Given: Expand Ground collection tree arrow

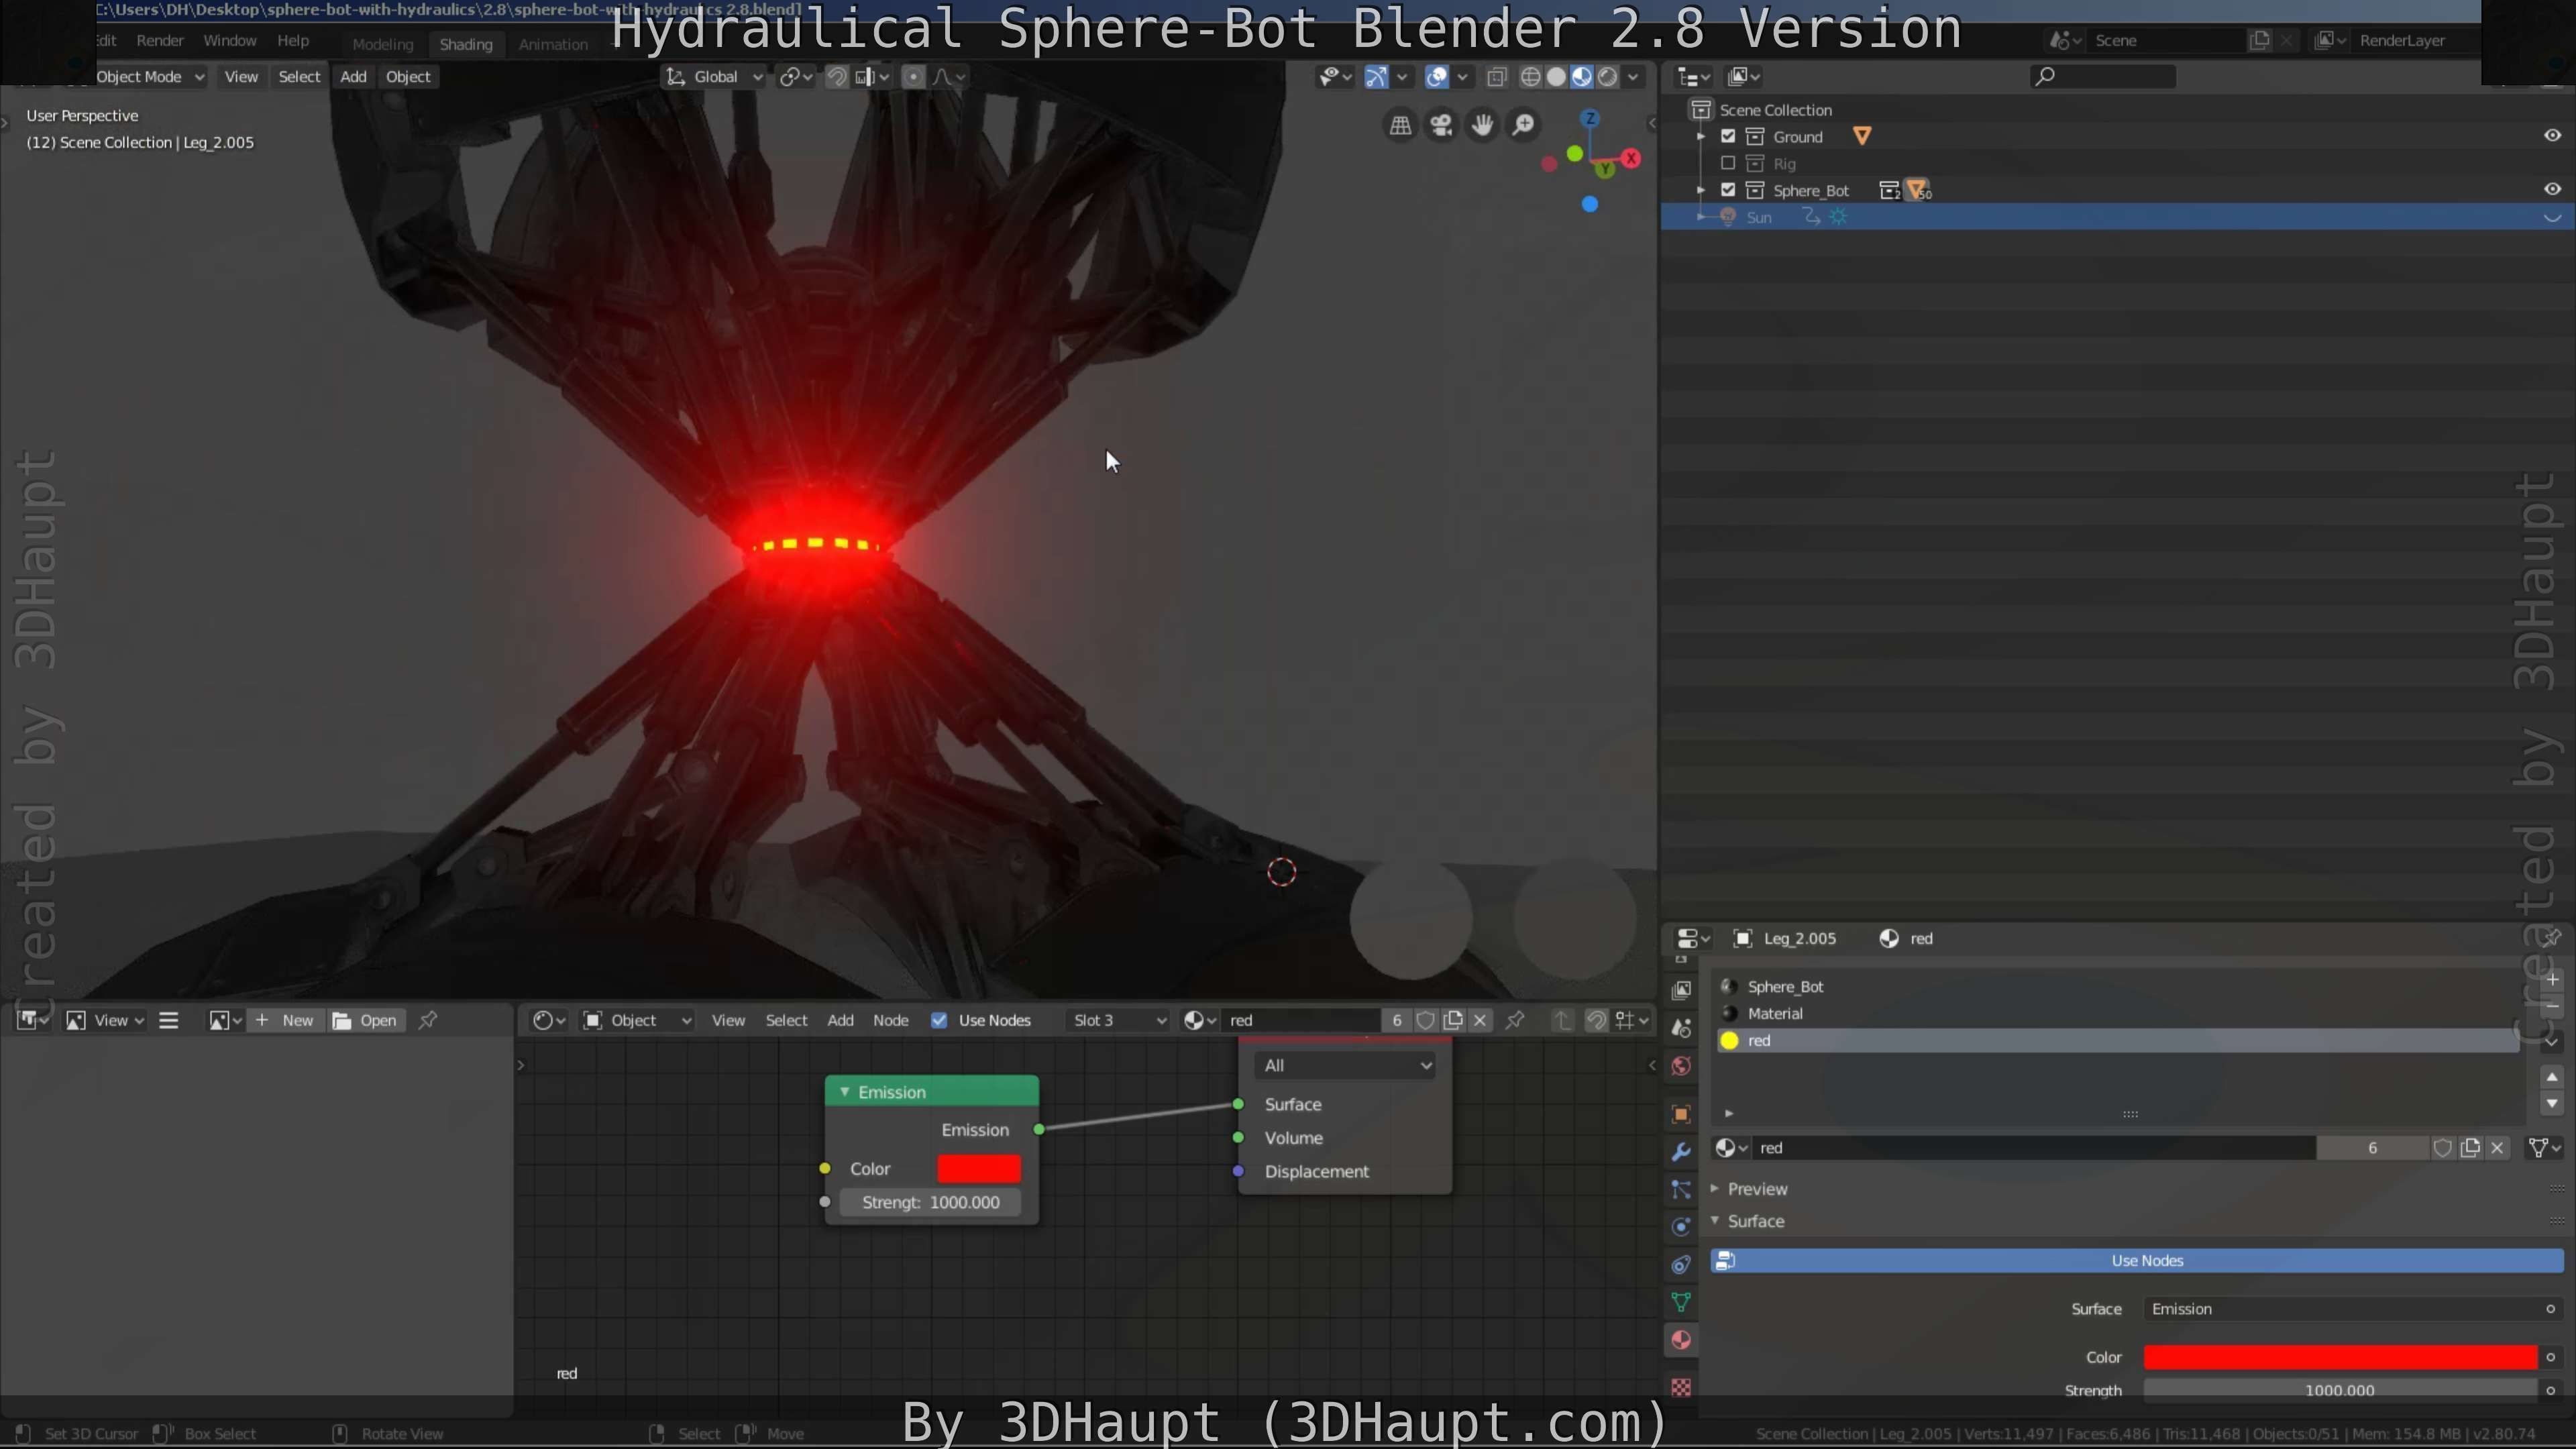Looking at the screenshot, I should 1701,137.
